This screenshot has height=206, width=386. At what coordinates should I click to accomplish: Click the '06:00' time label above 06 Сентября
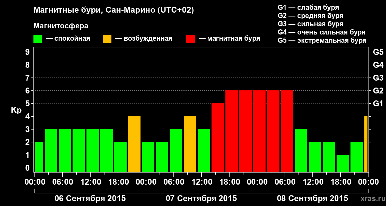[x=63, y=182]
